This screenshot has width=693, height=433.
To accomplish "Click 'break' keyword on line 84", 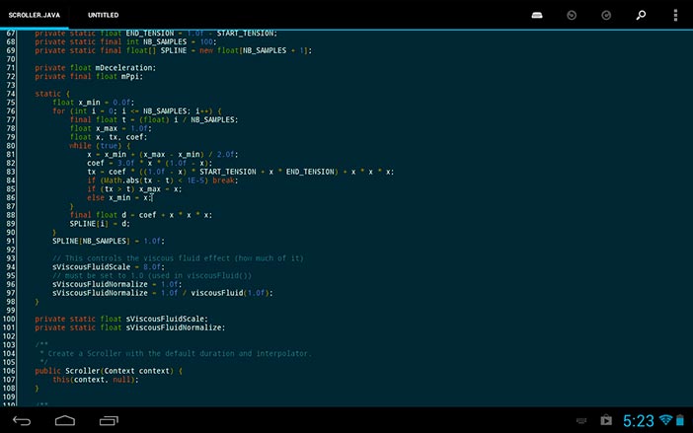I will point(223,180).
